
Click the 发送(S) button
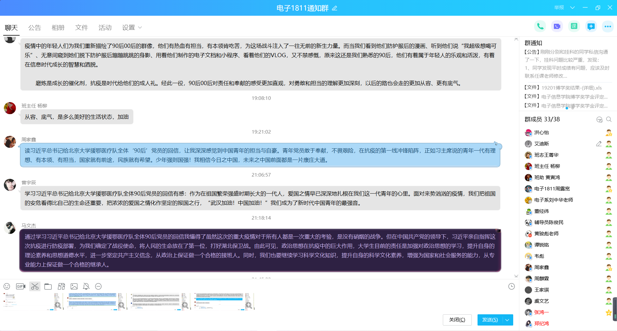tap(490, 320)
